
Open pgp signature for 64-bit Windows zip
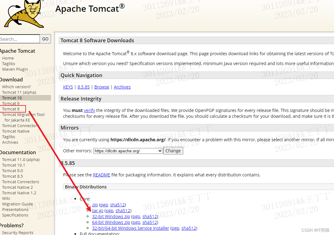[x=136, y=222]
